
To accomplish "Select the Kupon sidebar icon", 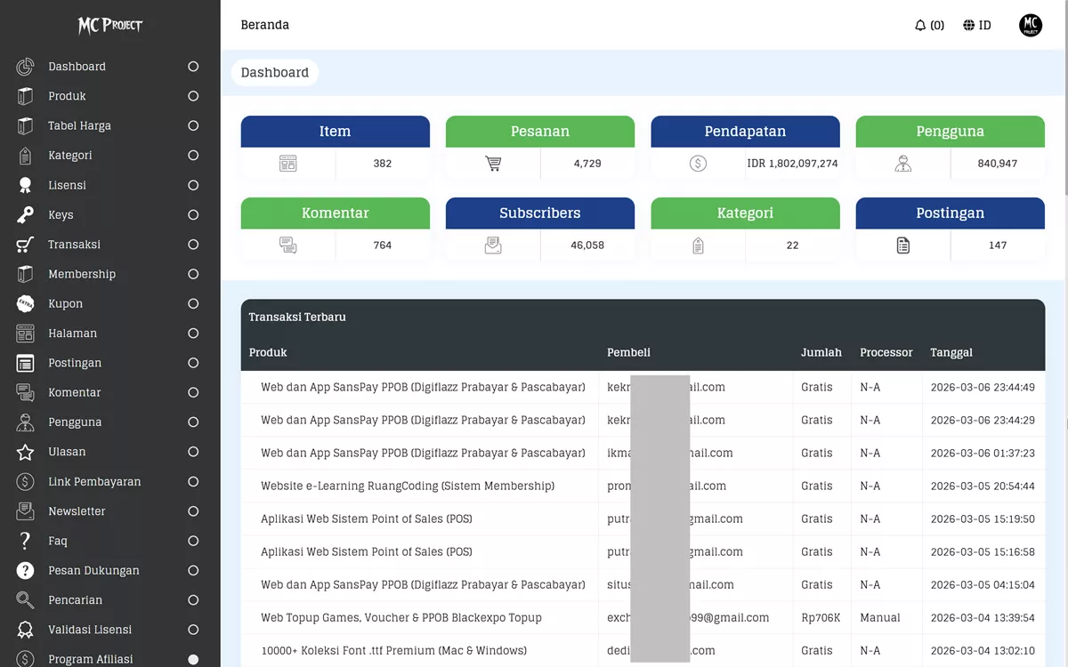I will [x=26, y=303].
